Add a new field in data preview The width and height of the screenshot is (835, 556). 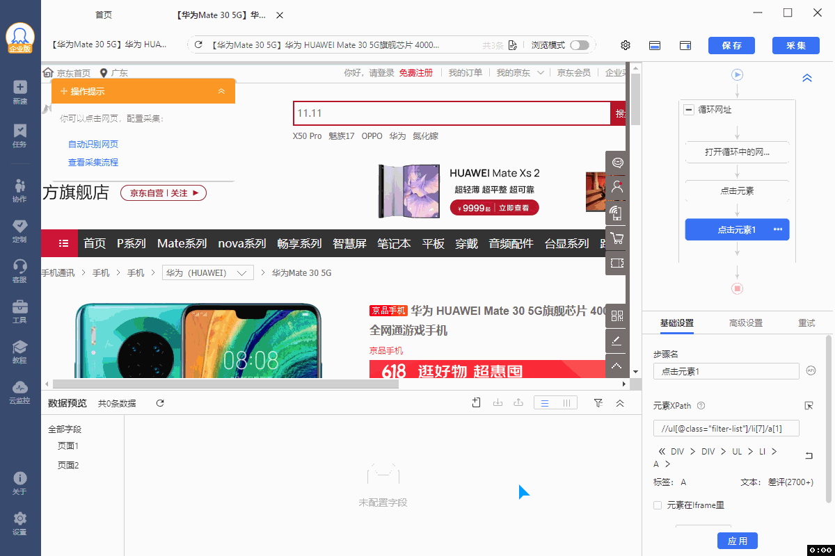pos(477,402)
